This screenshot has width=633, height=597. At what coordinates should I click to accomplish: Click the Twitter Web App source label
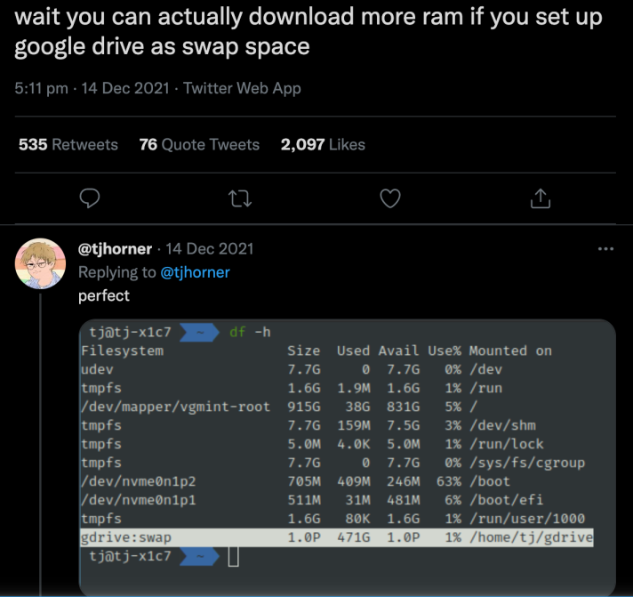242,88
